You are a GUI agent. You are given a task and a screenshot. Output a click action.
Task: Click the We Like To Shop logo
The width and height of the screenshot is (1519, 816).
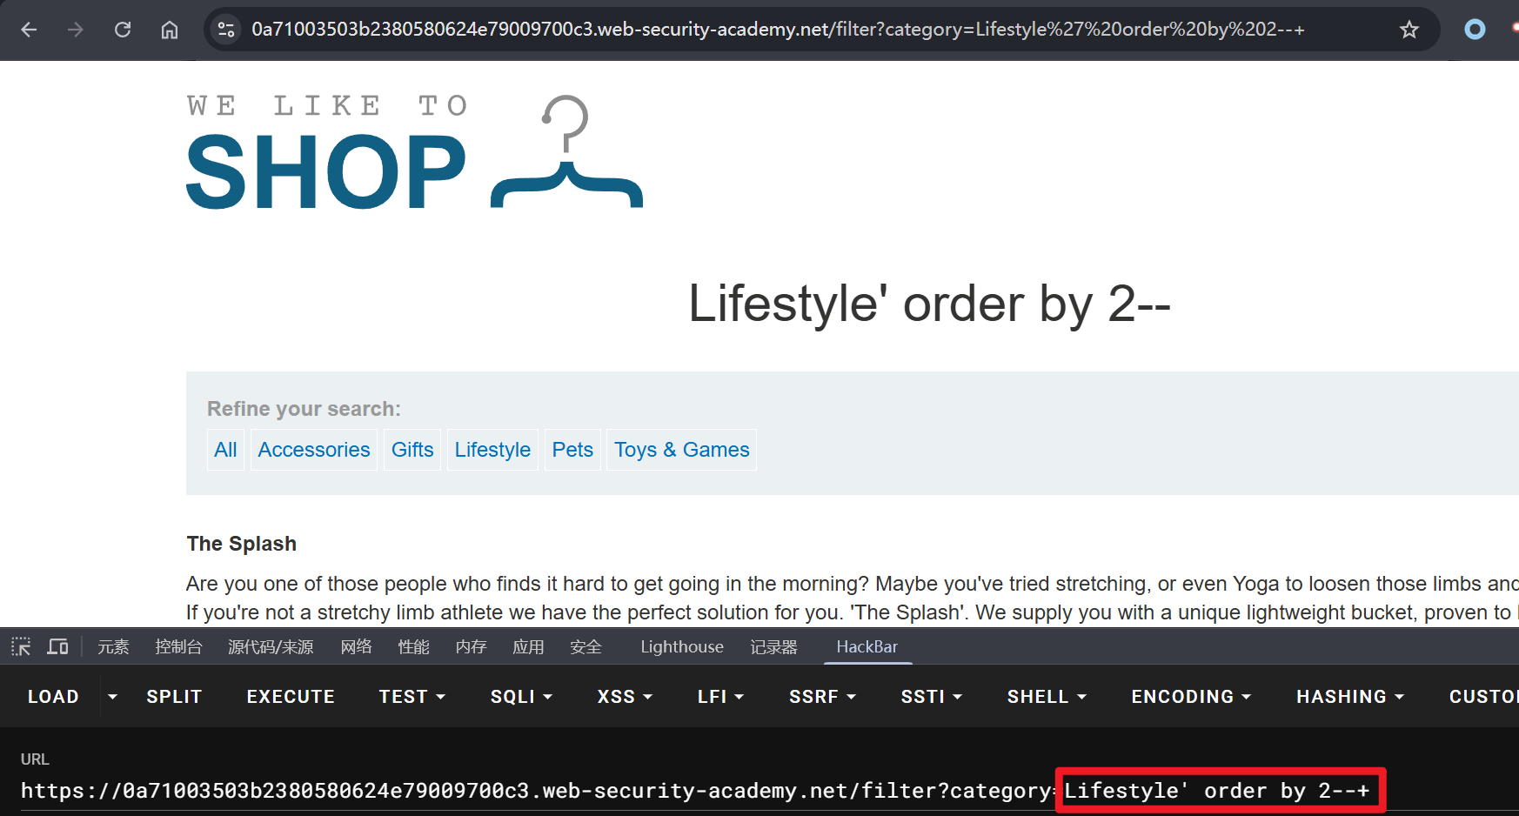pyautogui.click(x=414, y=154)
